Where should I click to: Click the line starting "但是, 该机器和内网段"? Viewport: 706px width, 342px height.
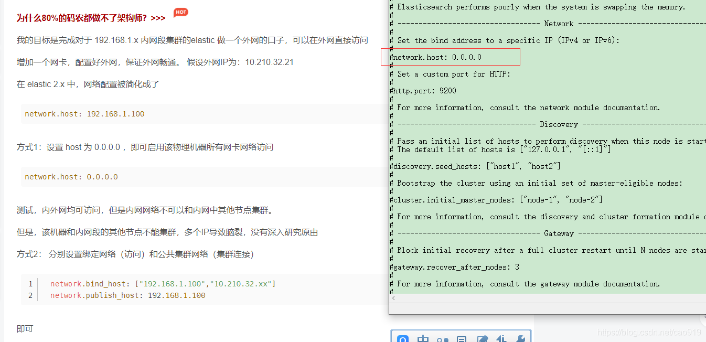(x=167, y=232)
